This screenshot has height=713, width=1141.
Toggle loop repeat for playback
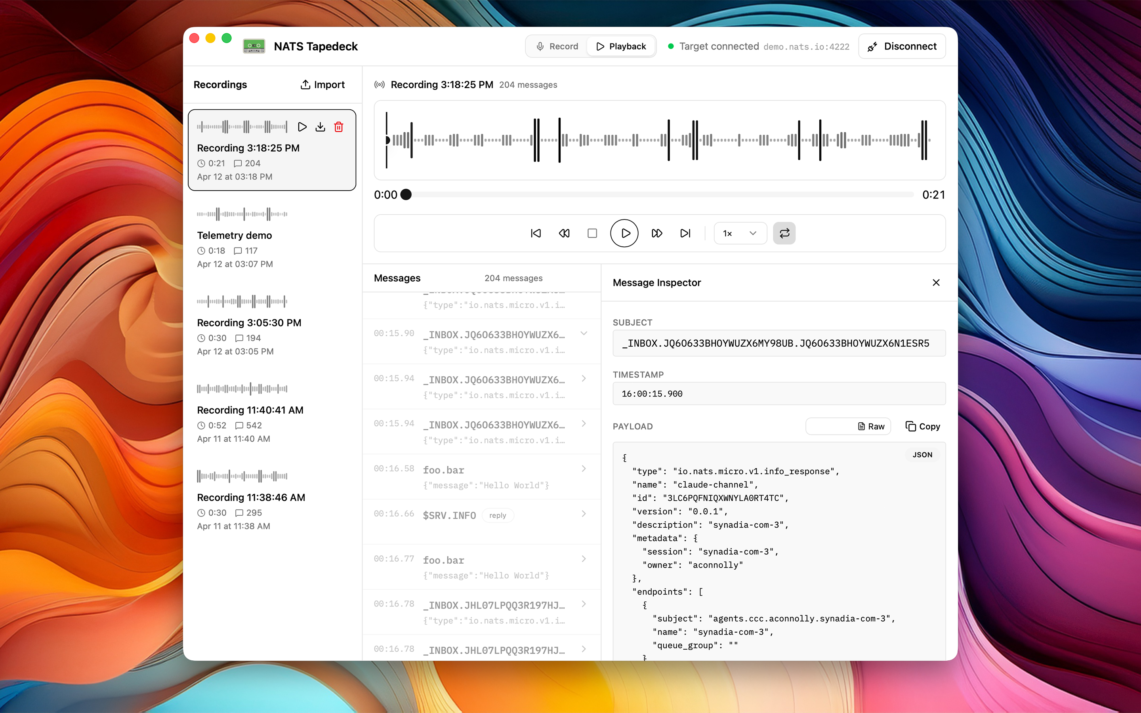784,233
